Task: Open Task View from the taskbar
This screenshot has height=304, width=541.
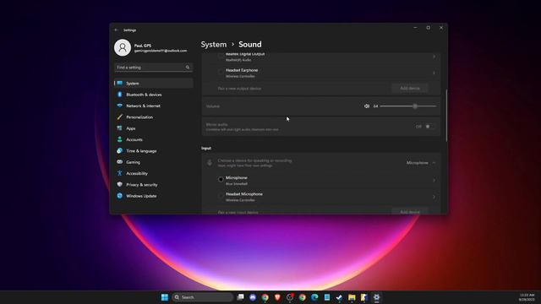Action: (240, 297)
